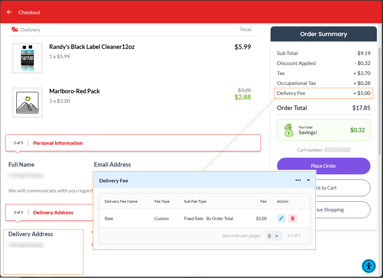
Task: Click the Delivery Fee row in Order Summary
Action: 323,93
